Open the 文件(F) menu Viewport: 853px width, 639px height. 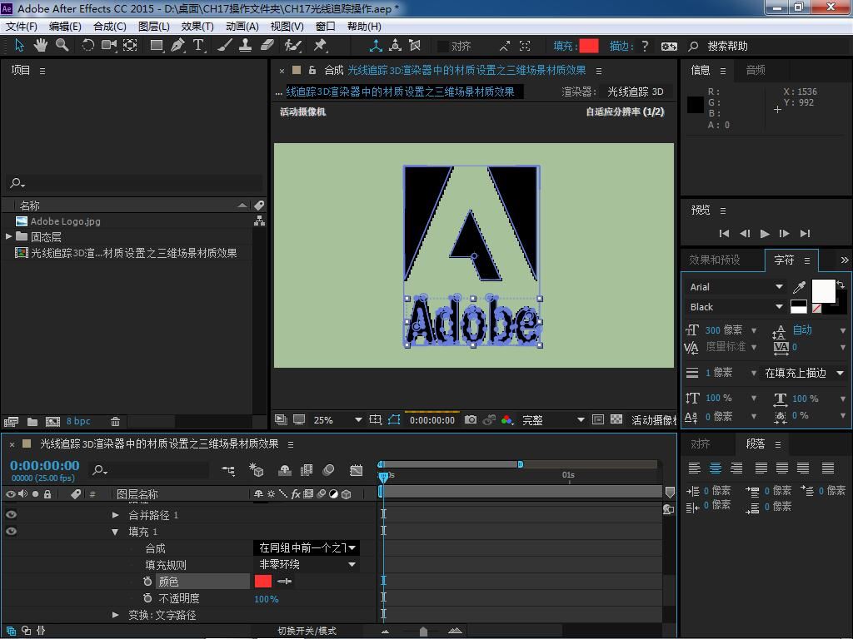pyautogui.click(x=21, y=26)
